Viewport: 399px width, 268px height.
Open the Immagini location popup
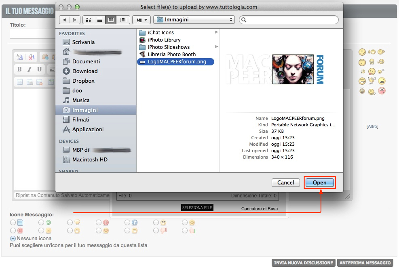(195, 20)
